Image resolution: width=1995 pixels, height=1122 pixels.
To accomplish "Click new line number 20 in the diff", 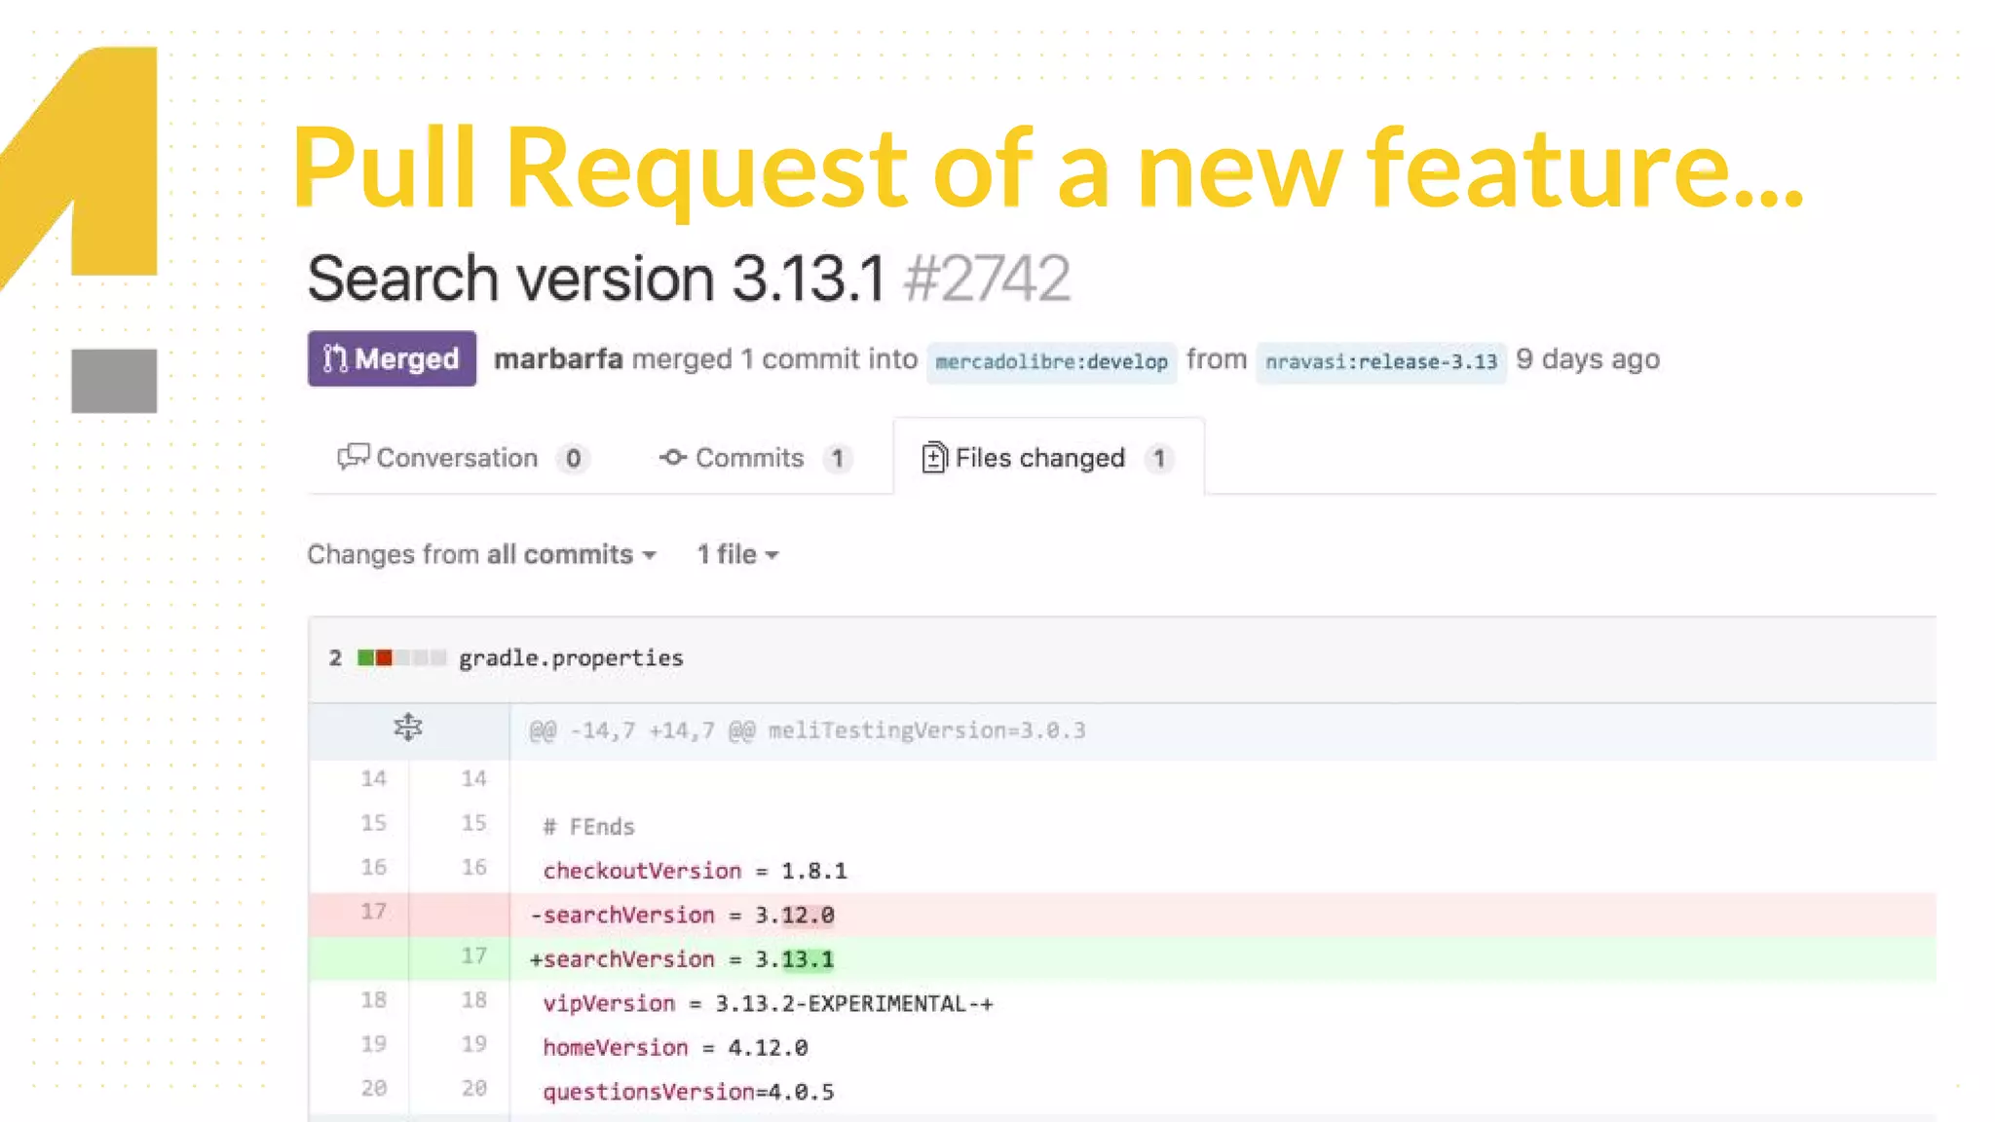I will pos(473,1088).
